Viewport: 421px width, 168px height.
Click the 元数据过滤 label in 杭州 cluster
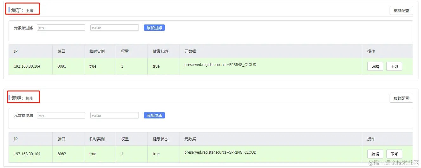click(x=23, y=116)
